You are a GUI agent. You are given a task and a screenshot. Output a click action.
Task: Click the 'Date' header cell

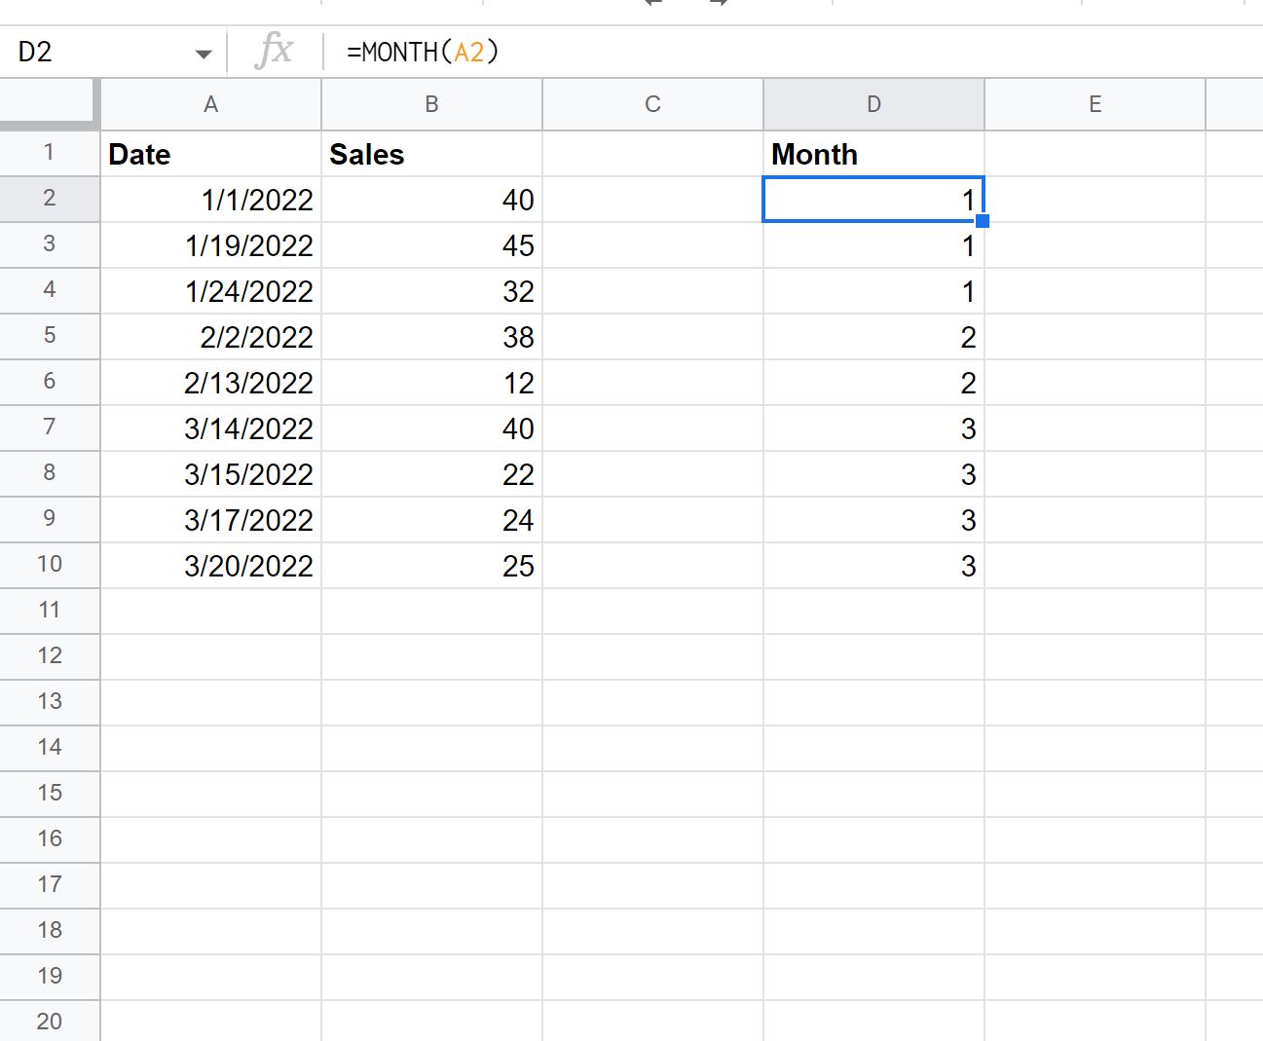pos(210,154)
